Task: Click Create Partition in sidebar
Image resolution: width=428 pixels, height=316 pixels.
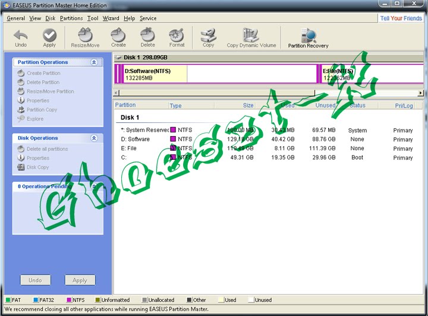Action: click(x=39, y=73)
